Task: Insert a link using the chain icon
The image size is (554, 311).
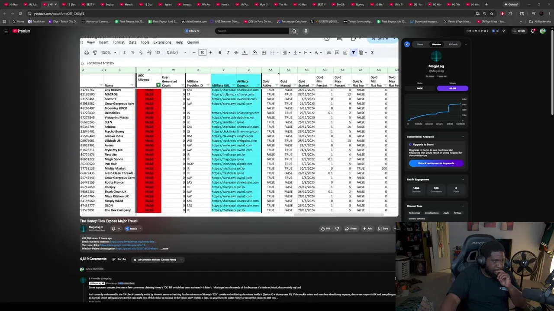Action: coord(329,53)
